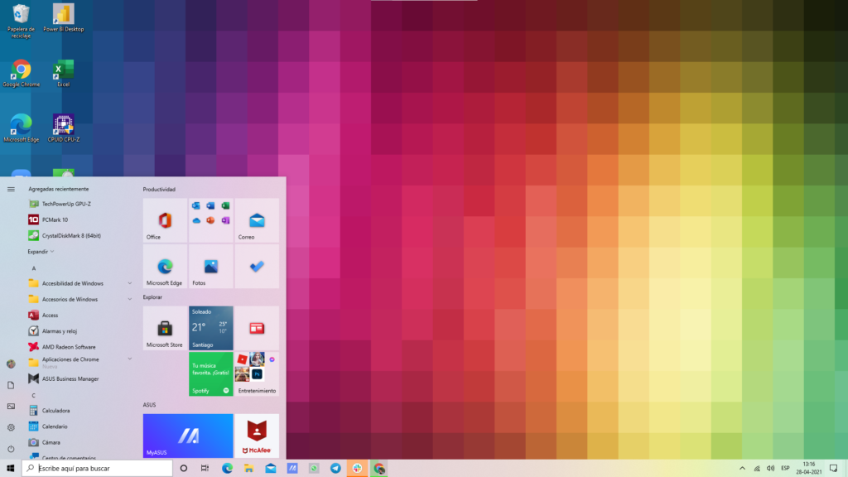Click the Start menu power icon
Viewport: 848px width, 477px height.
tap(11, 449)
